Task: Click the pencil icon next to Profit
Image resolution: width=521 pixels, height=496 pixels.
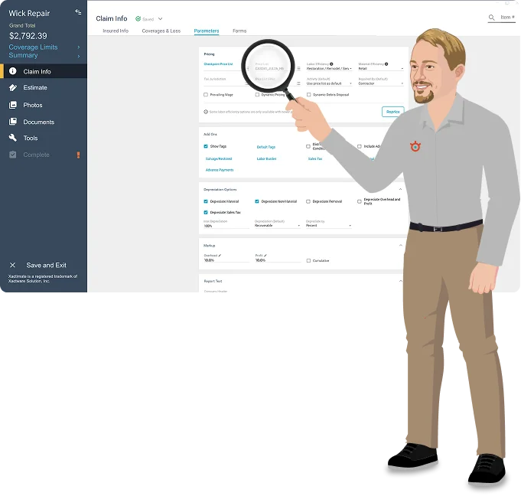Action: click(265, 256)
